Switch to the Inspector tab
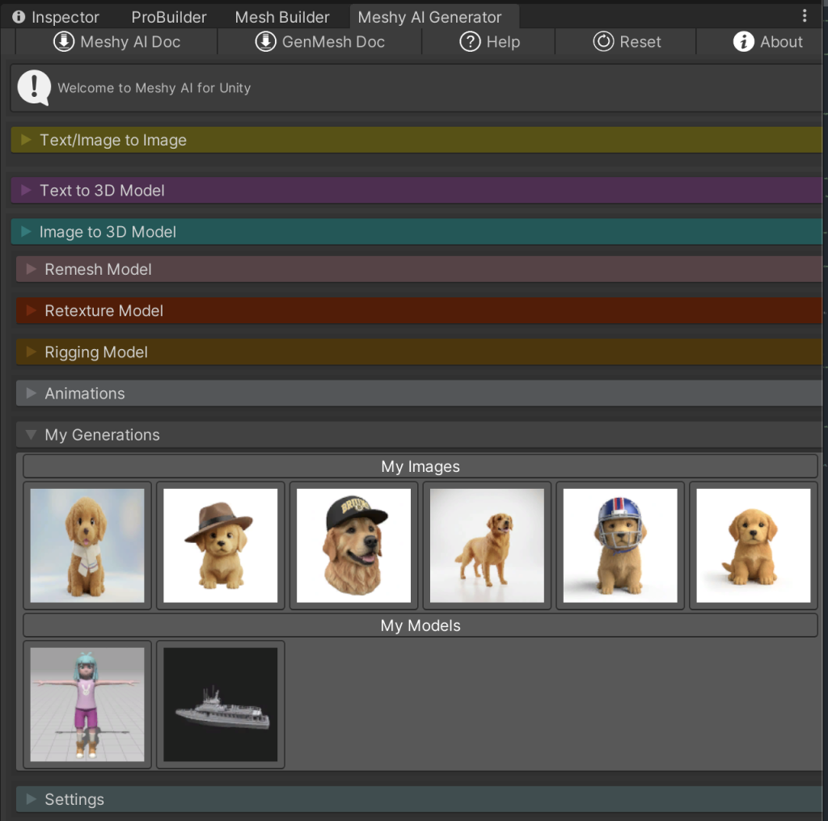The image size is (828, 821). point(57,17)
